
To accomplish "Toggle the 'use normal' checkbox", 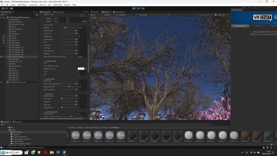I will 79,25.
